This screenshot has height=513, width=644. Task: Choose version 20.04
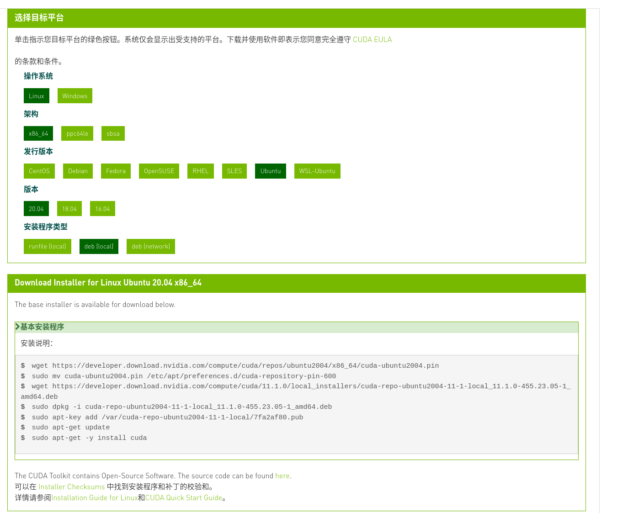click(36, 209)
